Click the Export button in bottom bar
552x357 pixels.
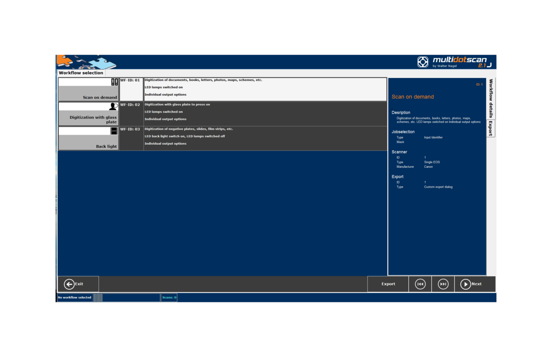388,284
